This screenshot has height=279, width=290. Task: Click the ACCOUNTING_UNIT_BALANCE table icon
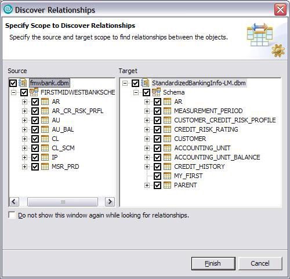point(168,157)
